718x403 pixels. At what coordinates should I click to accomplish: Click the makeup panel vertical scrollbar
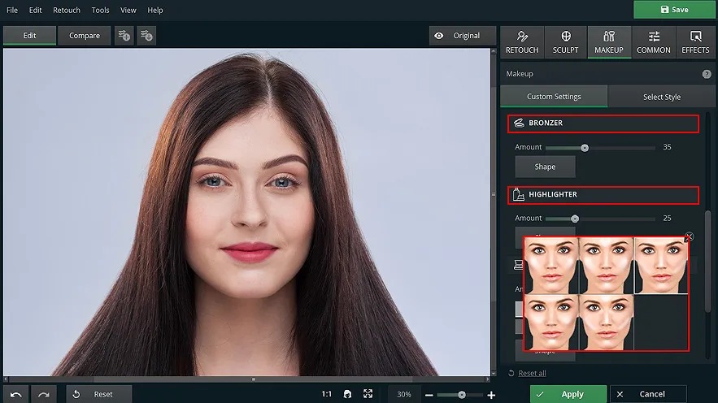pos(708,262)
